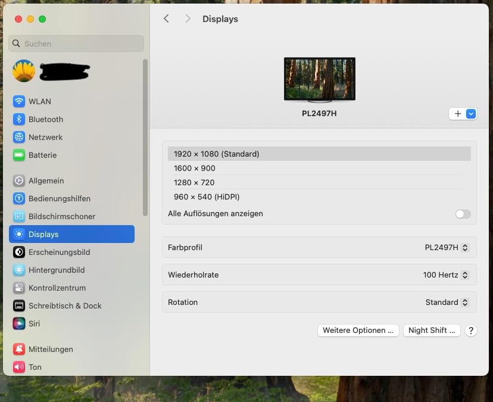
Task: Open the Rotation Standard dropdown
Action: [447, 302]
